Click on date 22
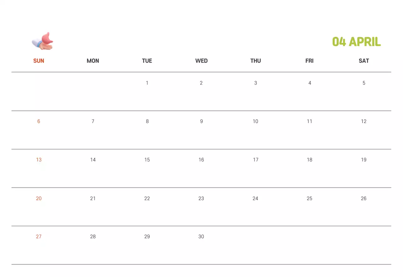The image size is (403, 277). [147, 198]
